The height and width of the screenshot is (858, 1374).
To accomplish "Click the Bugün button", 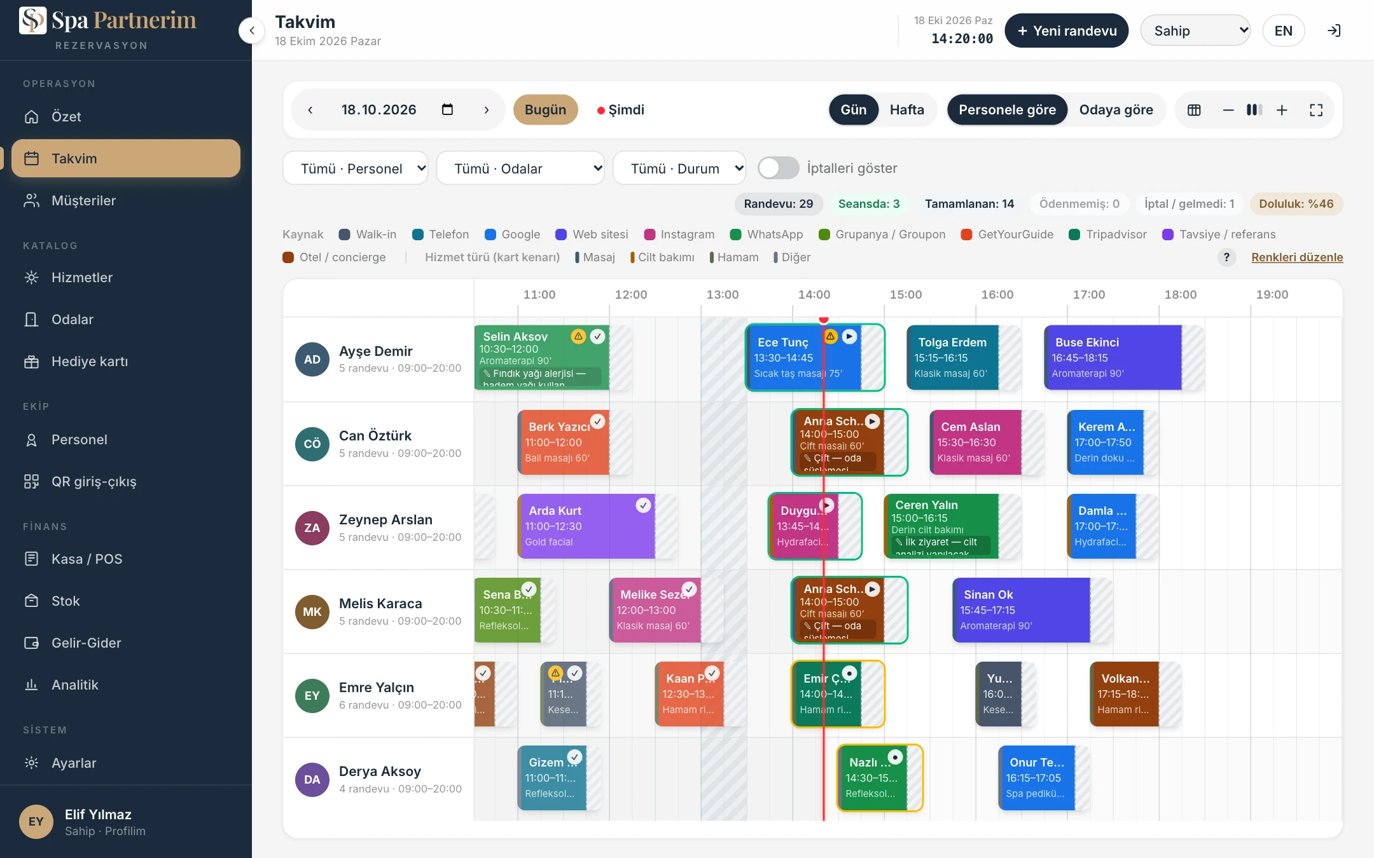I will click(545, 109).
